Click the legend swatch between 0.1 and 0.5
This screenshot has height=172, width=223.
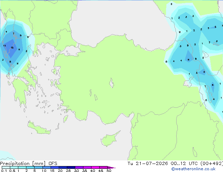6,167
